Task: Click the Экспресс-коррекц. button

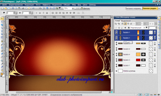Action: pos(134,8)
